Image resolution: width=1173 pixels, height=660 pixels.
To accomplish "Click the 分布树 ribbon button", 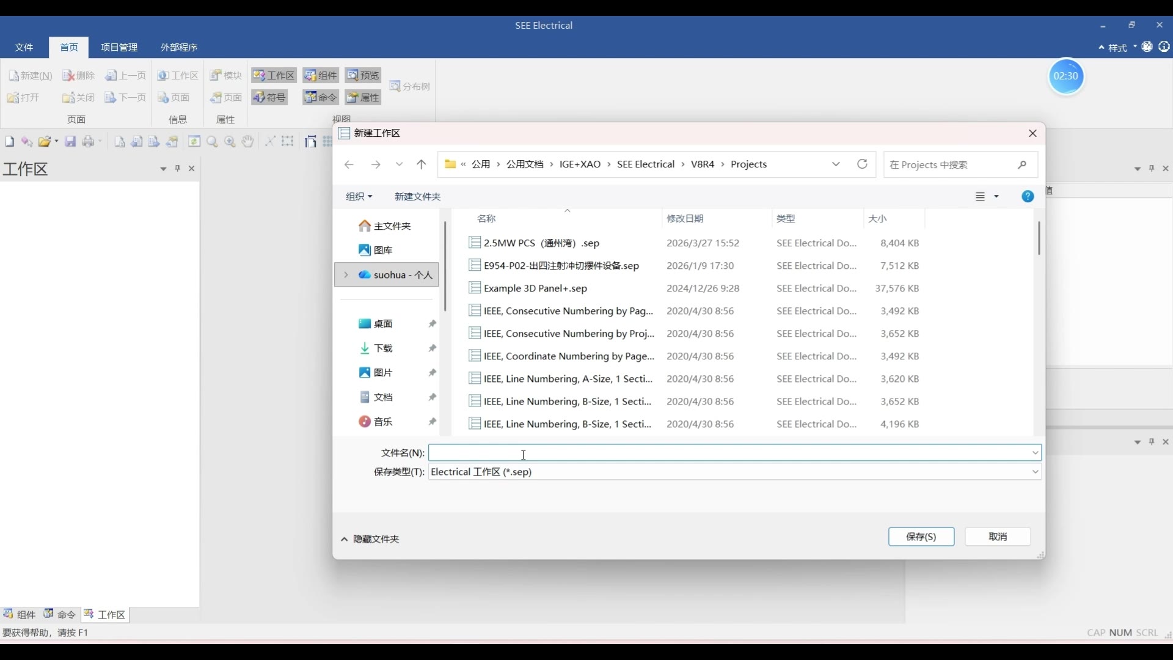I will click(x=410, y=86).
